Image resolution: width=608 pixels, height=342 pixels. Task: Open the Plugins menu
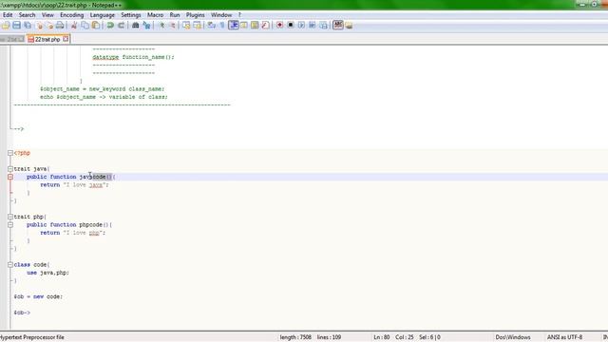[196, 15]
